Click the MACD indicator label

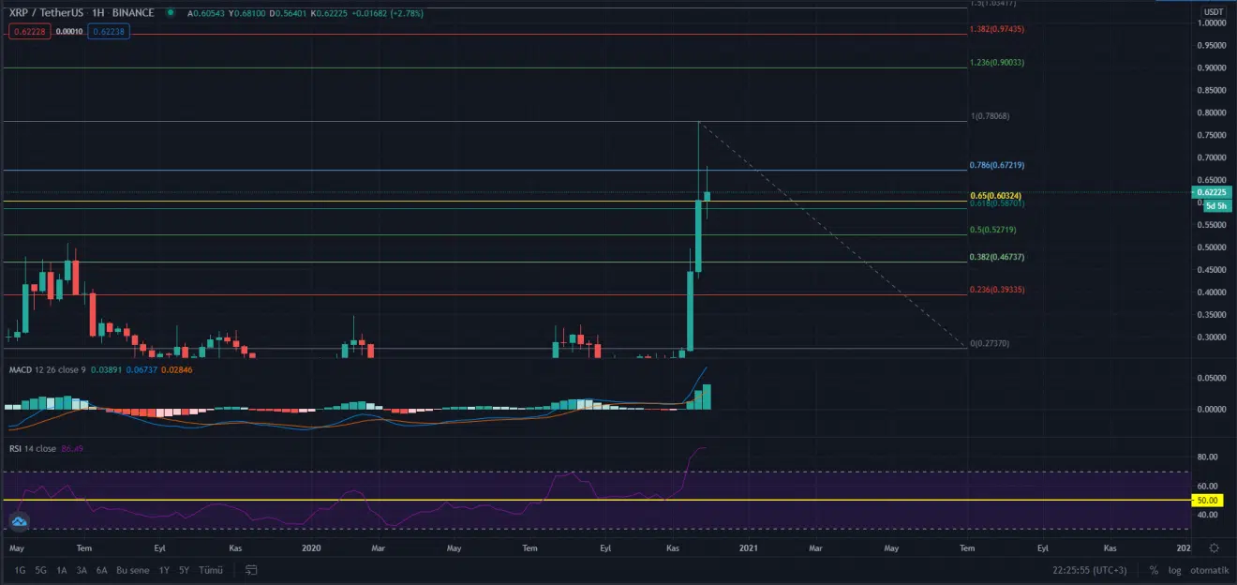[22, 370]
